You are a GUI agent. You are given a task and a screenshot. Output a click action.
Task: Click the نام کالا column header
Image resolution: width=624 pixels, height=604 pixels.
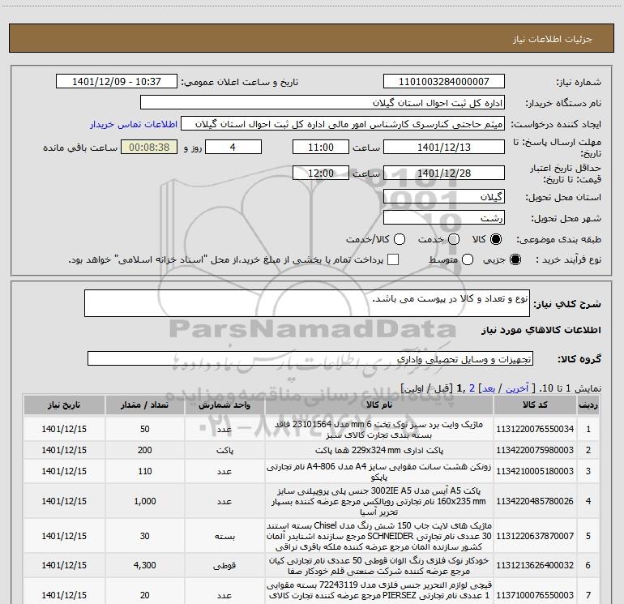379,405
